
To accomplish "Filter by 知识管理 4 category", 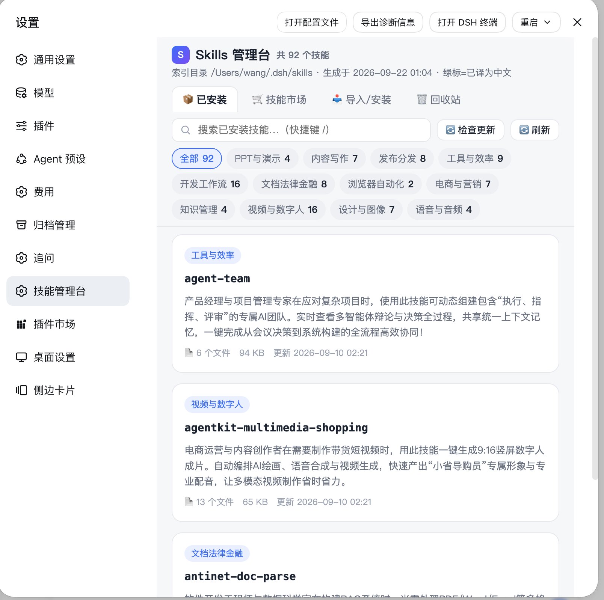I will (203, 210).
